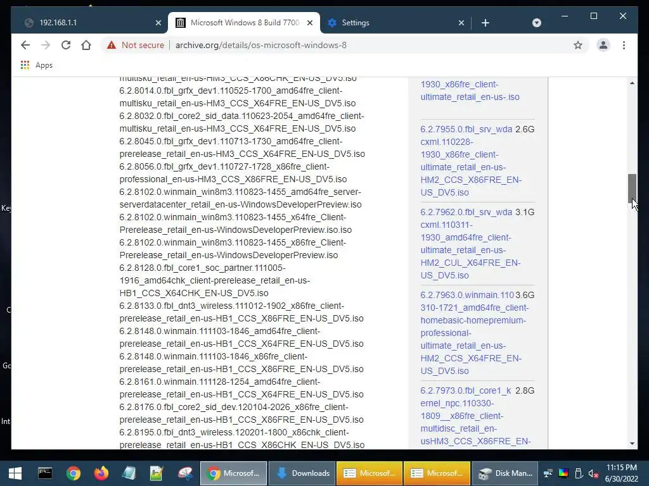Switch to the first orange Microsof... taskbar window
Image resolution: width=649 pixels, height=486 pixels.
tap(369, 473)
